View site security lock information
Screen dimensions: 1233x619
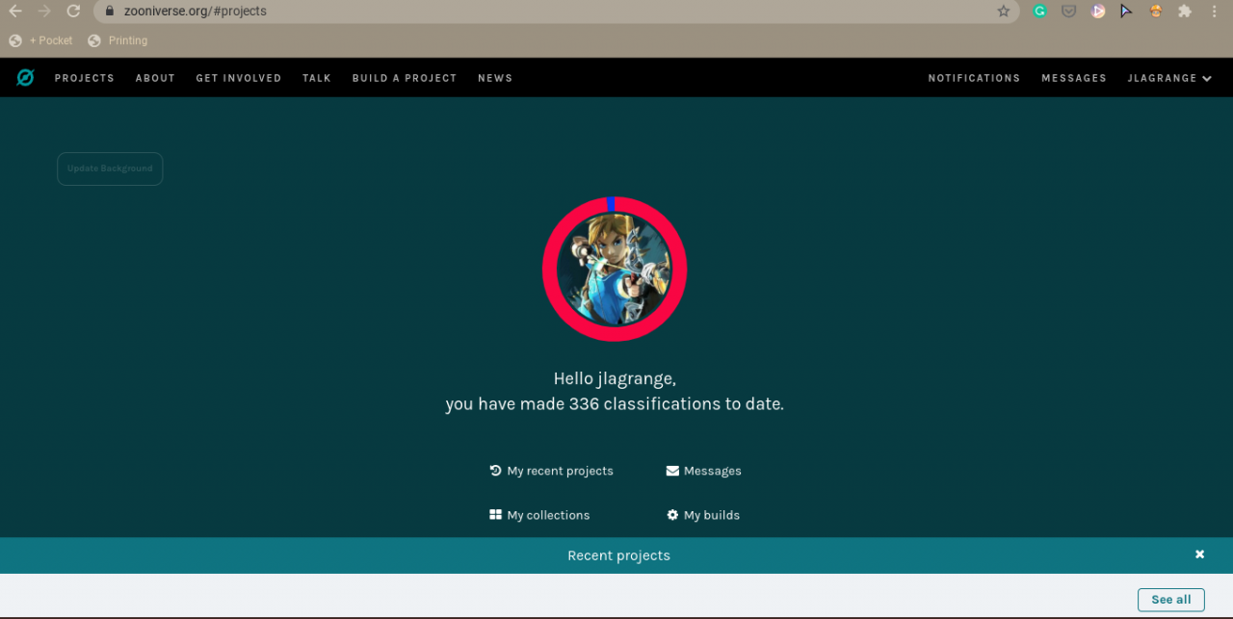click(x=109, y=12)
